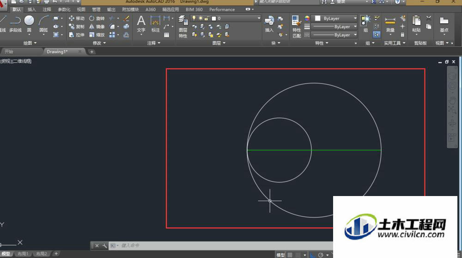Open the bottom ByLayer linetype dropdown
Screen dimensions: 462x258
click(x=355, y=35)
